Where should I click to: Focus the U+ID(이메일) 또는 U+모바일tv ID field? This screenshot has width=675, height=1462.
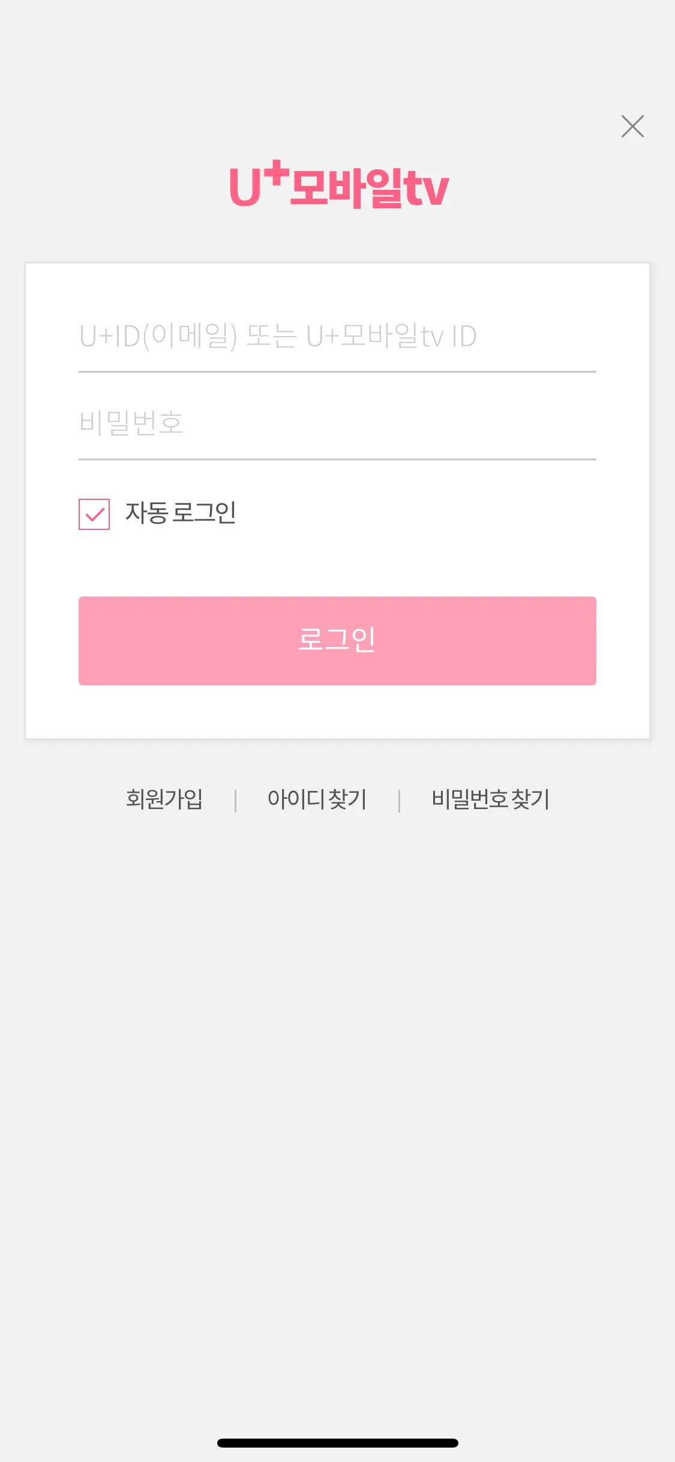pyautogui.click(x=337, y=337)
